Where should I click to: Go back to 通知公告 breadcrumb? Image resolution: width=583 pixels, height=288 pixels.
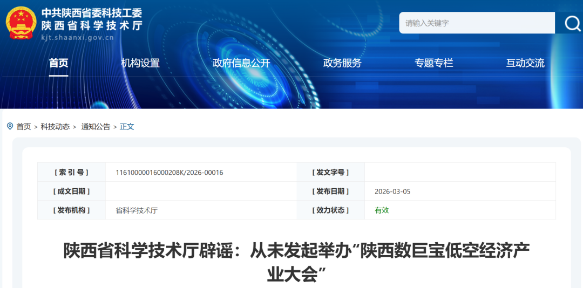(96, 127)
